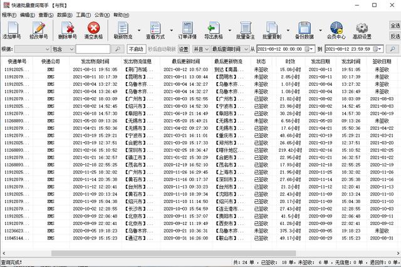
Task: Click the 219.42小时 timeliness cell
Action: pos(290,150)
